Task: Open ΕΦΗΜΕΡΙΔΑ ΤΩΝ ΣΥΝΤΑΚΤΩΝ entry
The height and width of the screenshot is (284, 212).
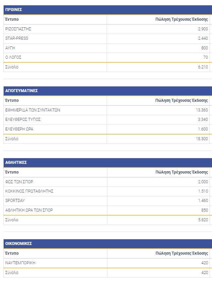Action: click(33, 110)
